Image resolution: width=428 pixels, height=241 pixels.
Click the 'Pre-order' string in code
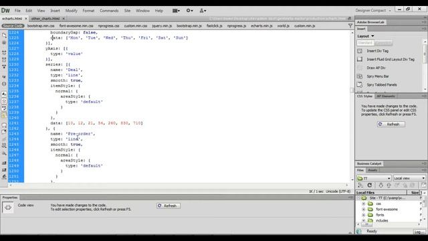(80, 134)
